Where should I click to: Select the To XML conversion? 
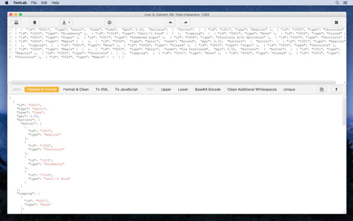102,89
